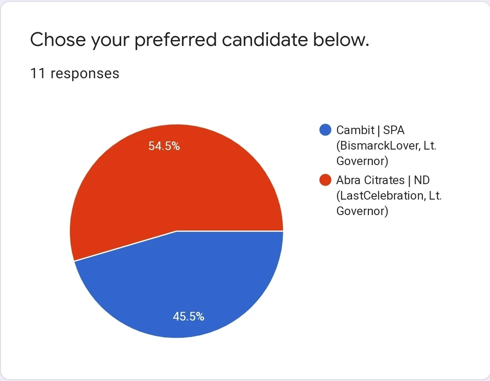Click the word 'SPA' in the legend

click(x=394, y=130)
